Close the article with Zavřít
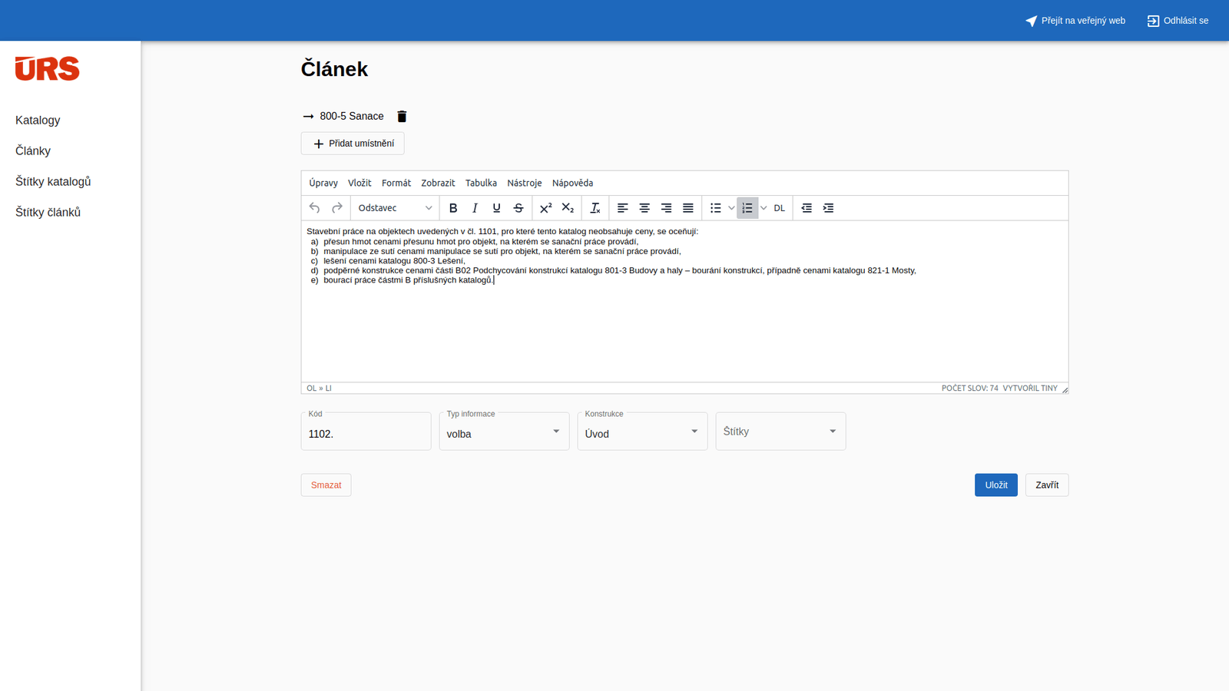Image resolution: width=1229 pixels, height=691 pixels. [x=1047, y=485]
